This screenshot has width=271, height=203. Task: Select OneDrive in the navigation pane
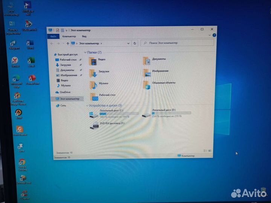(x=65, y=92)
